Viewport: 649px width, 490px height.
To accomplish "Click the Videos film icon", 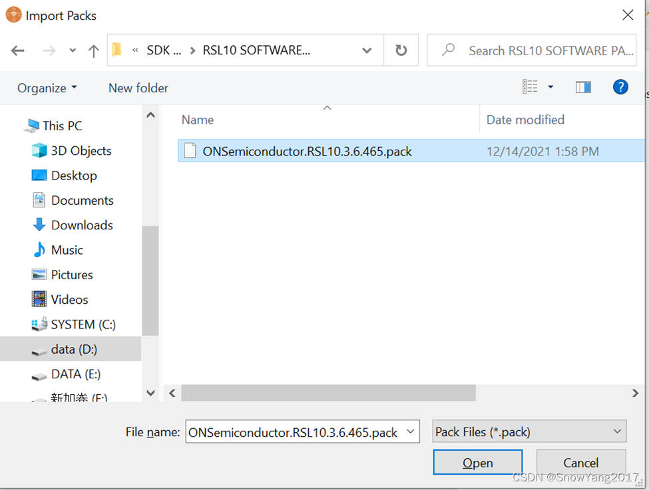I will pyautogui.click(x=39, y=299).
